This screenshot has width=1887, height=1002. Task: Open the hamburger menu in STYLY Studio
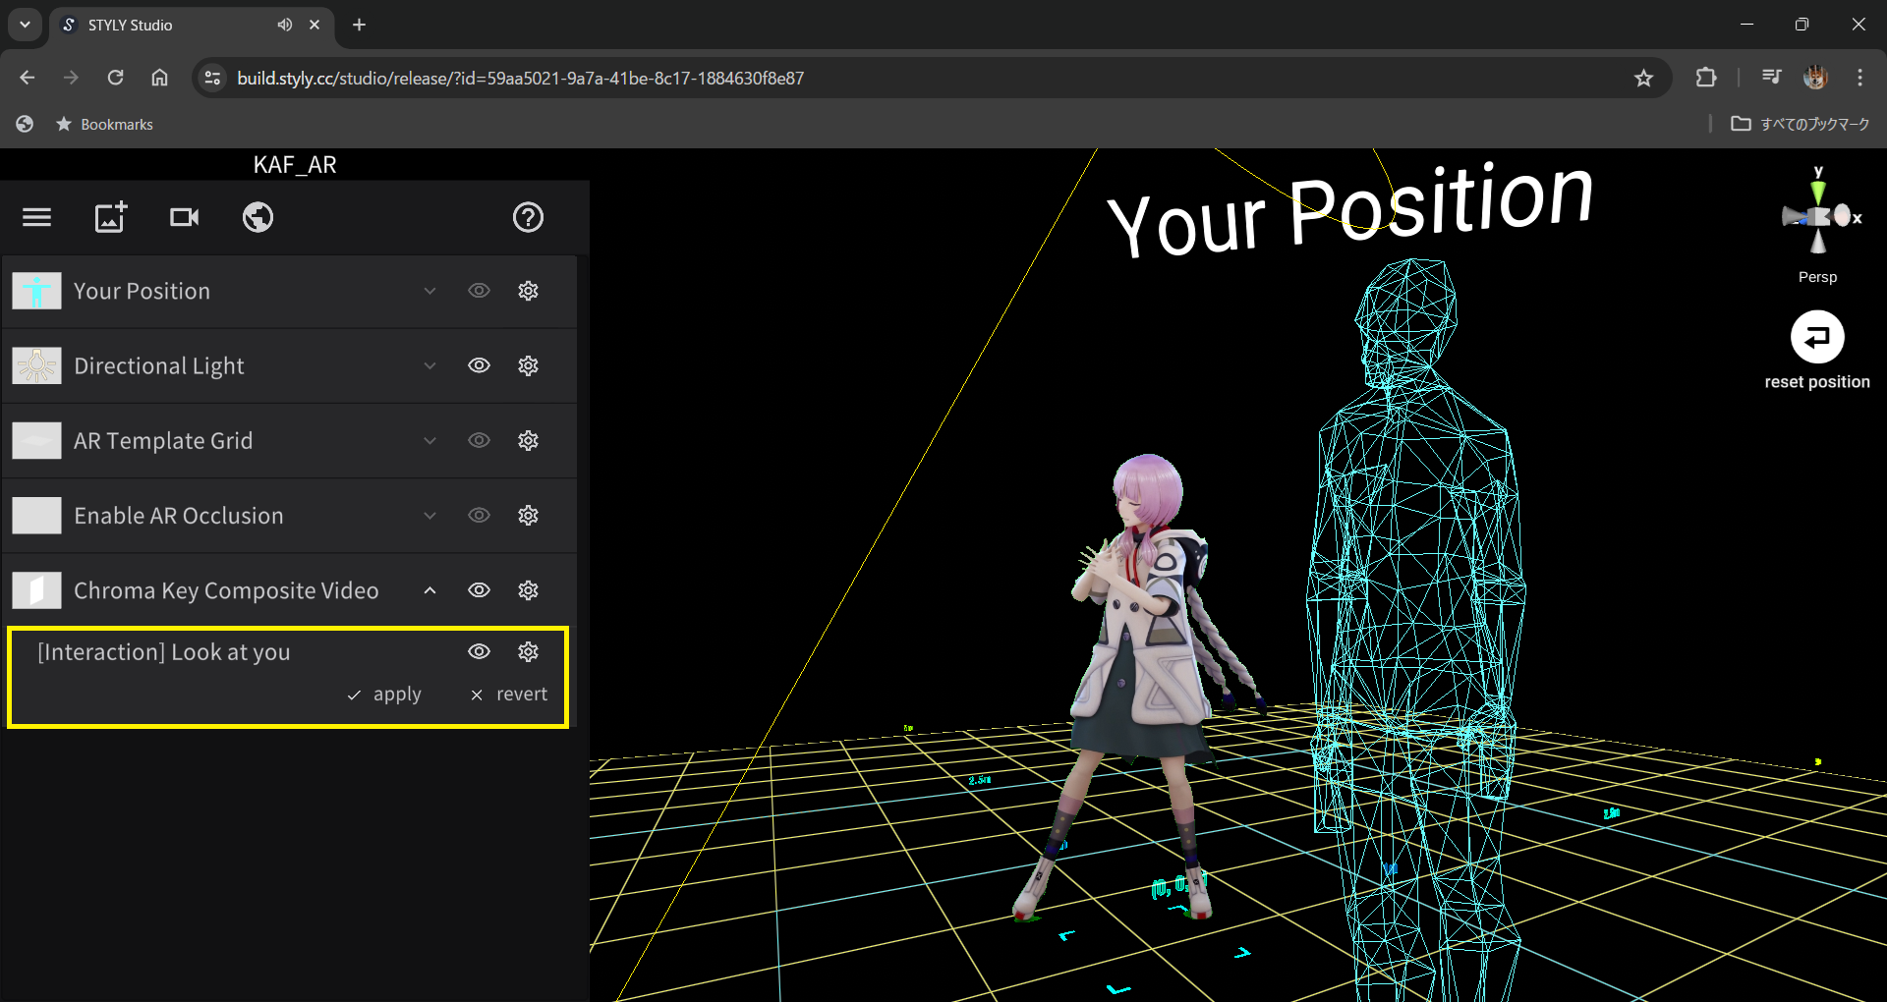(x=36, y=217)
